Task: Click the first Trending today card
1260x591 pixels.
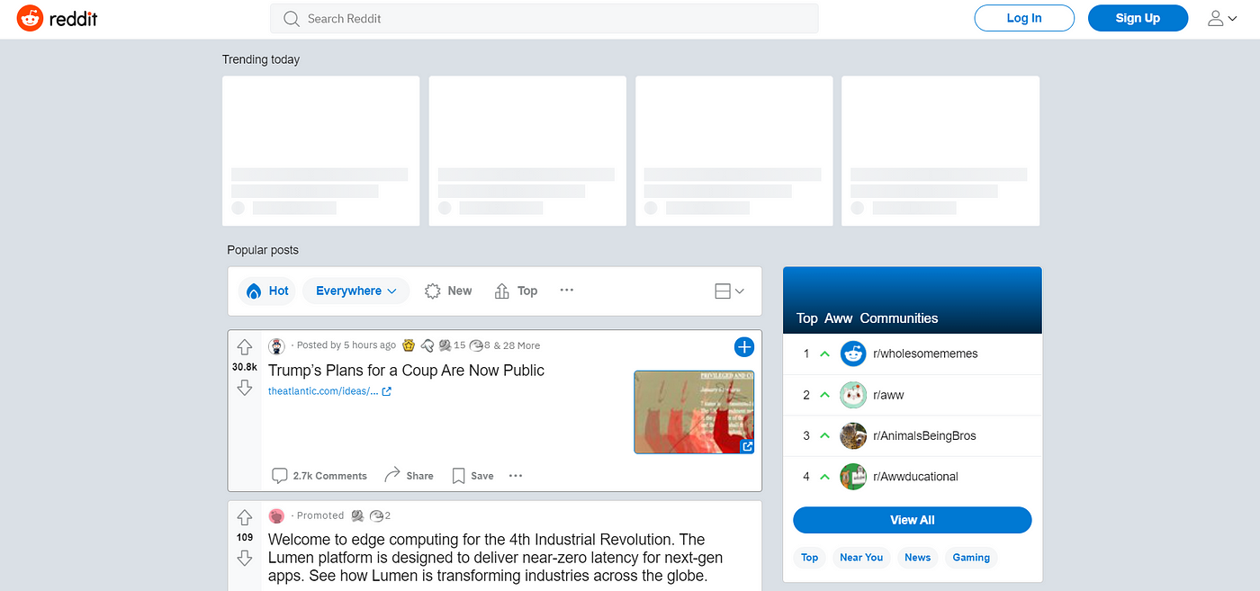Action: pyautogui.click(x=320, y=151)
